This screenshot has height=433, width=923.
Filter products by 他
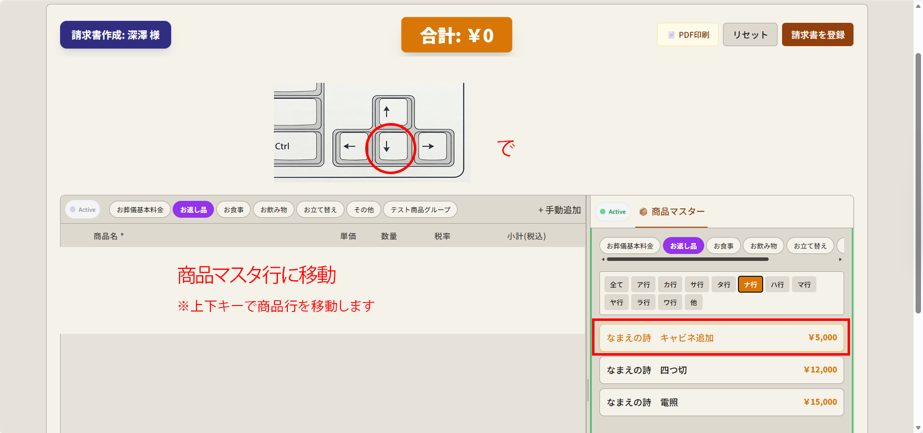(x=693, y=303)
